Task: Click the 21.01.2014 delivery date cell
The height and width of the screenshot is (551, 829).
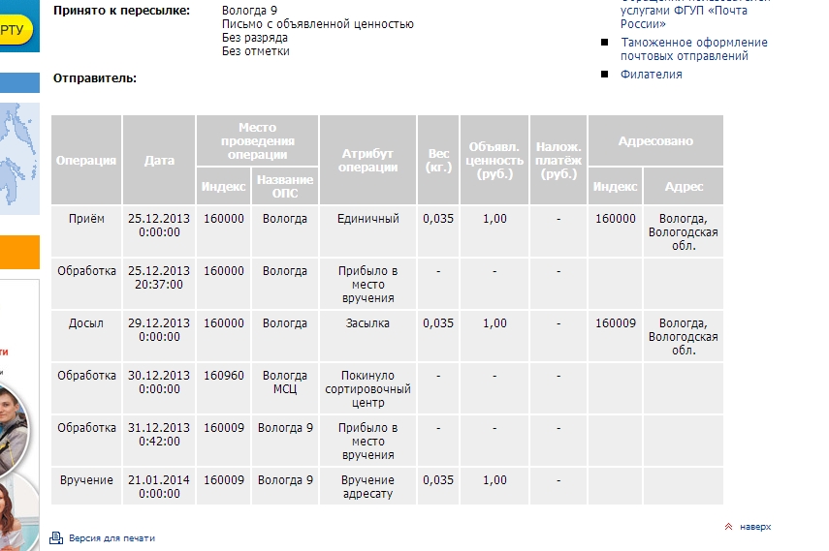Action: [x=159, y=486]
